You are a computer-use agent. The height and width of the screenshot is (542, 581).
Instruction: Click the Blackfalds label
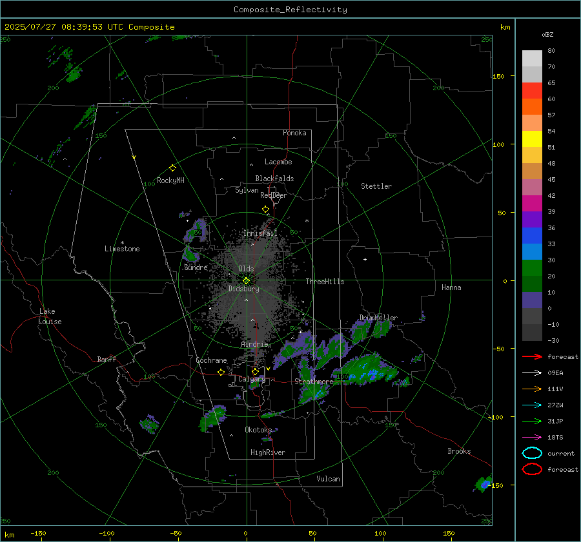tap(274, 179)
